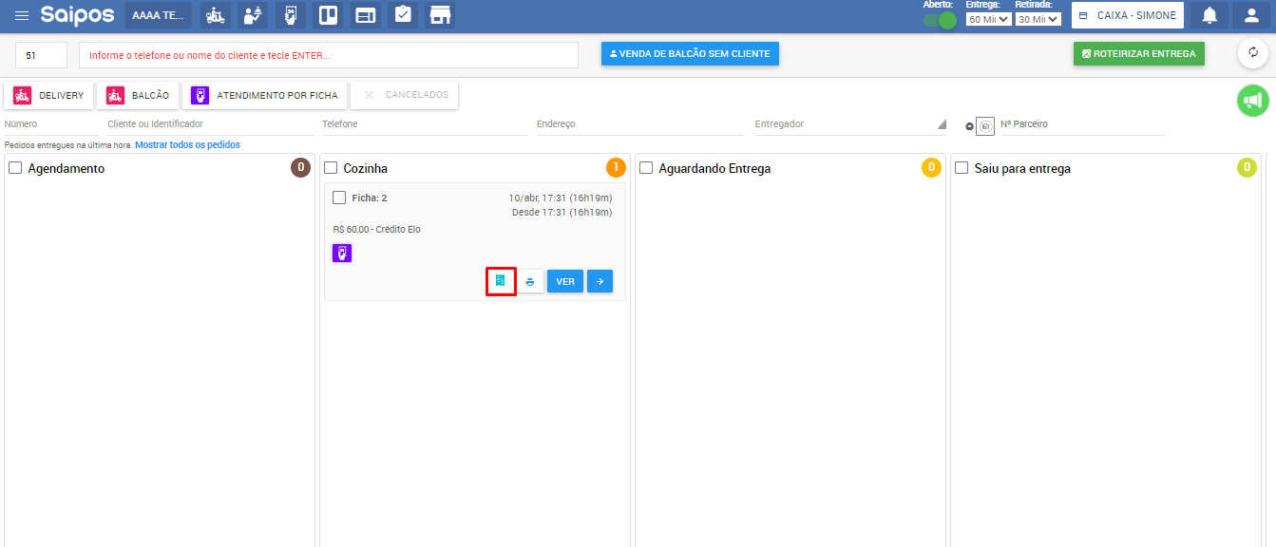1276x547 pixels.
Task: Open the store front icon in header
Action: pyautogui.click(x=440, y=15)
